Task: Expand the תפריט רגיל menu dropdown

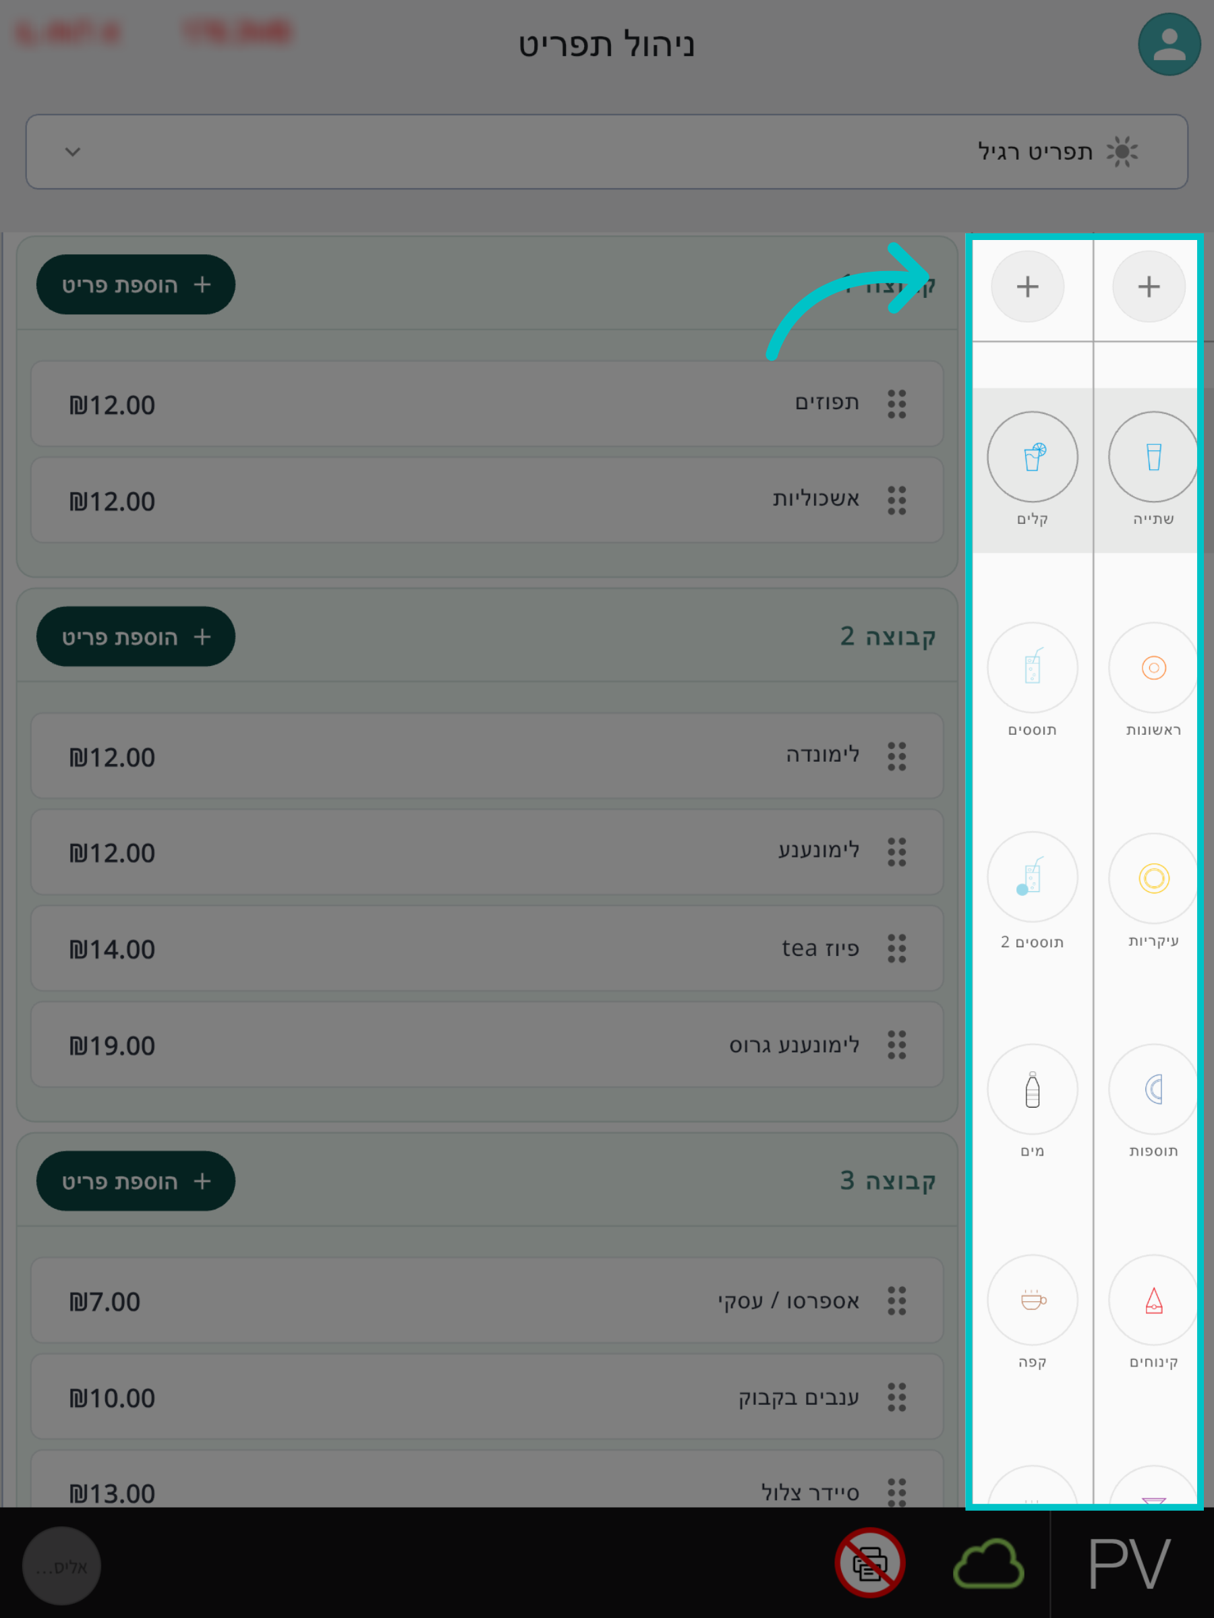Action: tap(606, 152)
